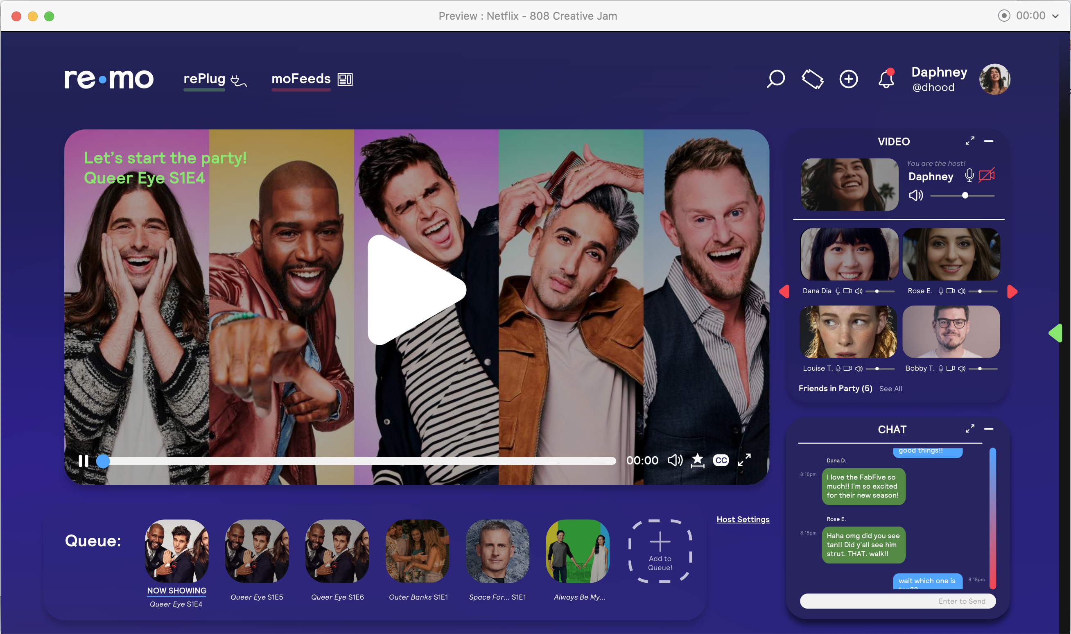
Task: Click Add to Queue placeholder
Action: pyautogui.click(x=660, y=551)
